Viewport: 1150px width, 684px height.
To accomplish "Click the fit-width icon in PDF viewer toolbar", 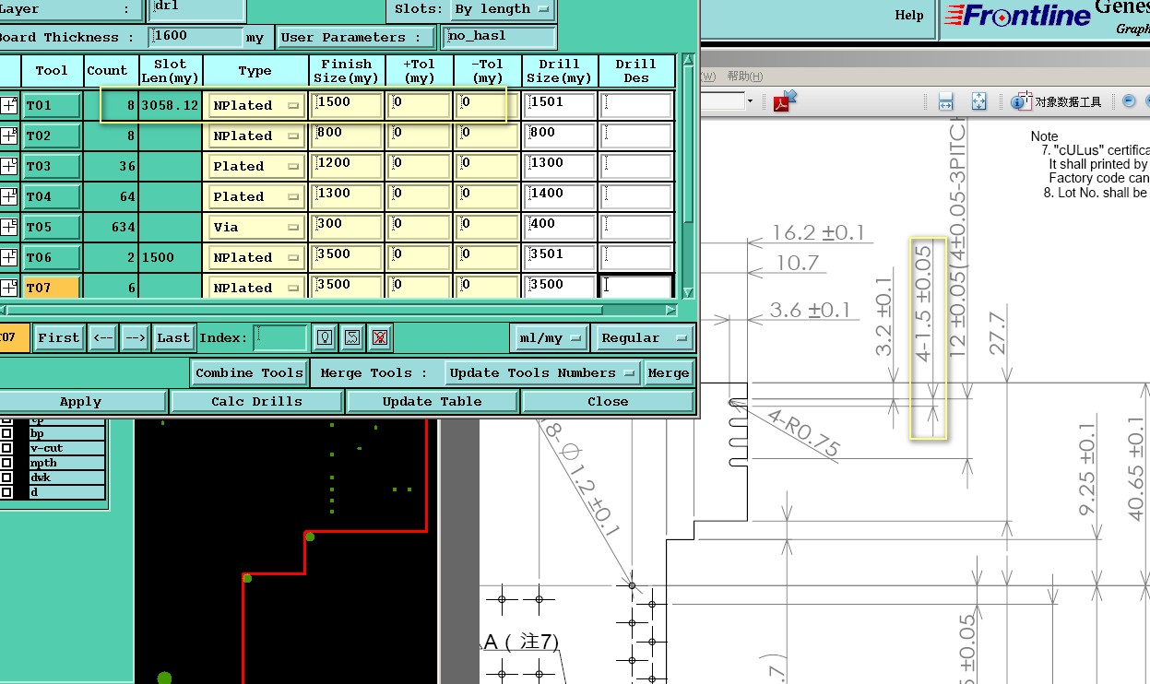I will tap(946, 101).
